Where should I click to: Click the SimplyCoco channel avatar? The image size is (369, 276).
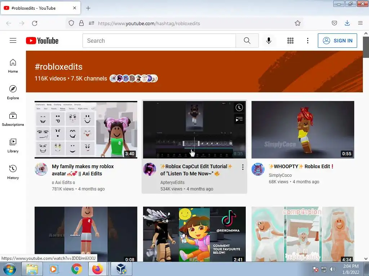click(258, 169)
